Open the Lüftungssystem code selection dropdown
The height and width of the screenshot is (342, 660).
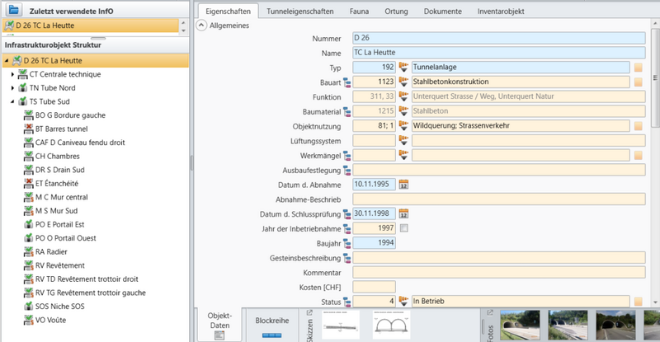point(403,140)
